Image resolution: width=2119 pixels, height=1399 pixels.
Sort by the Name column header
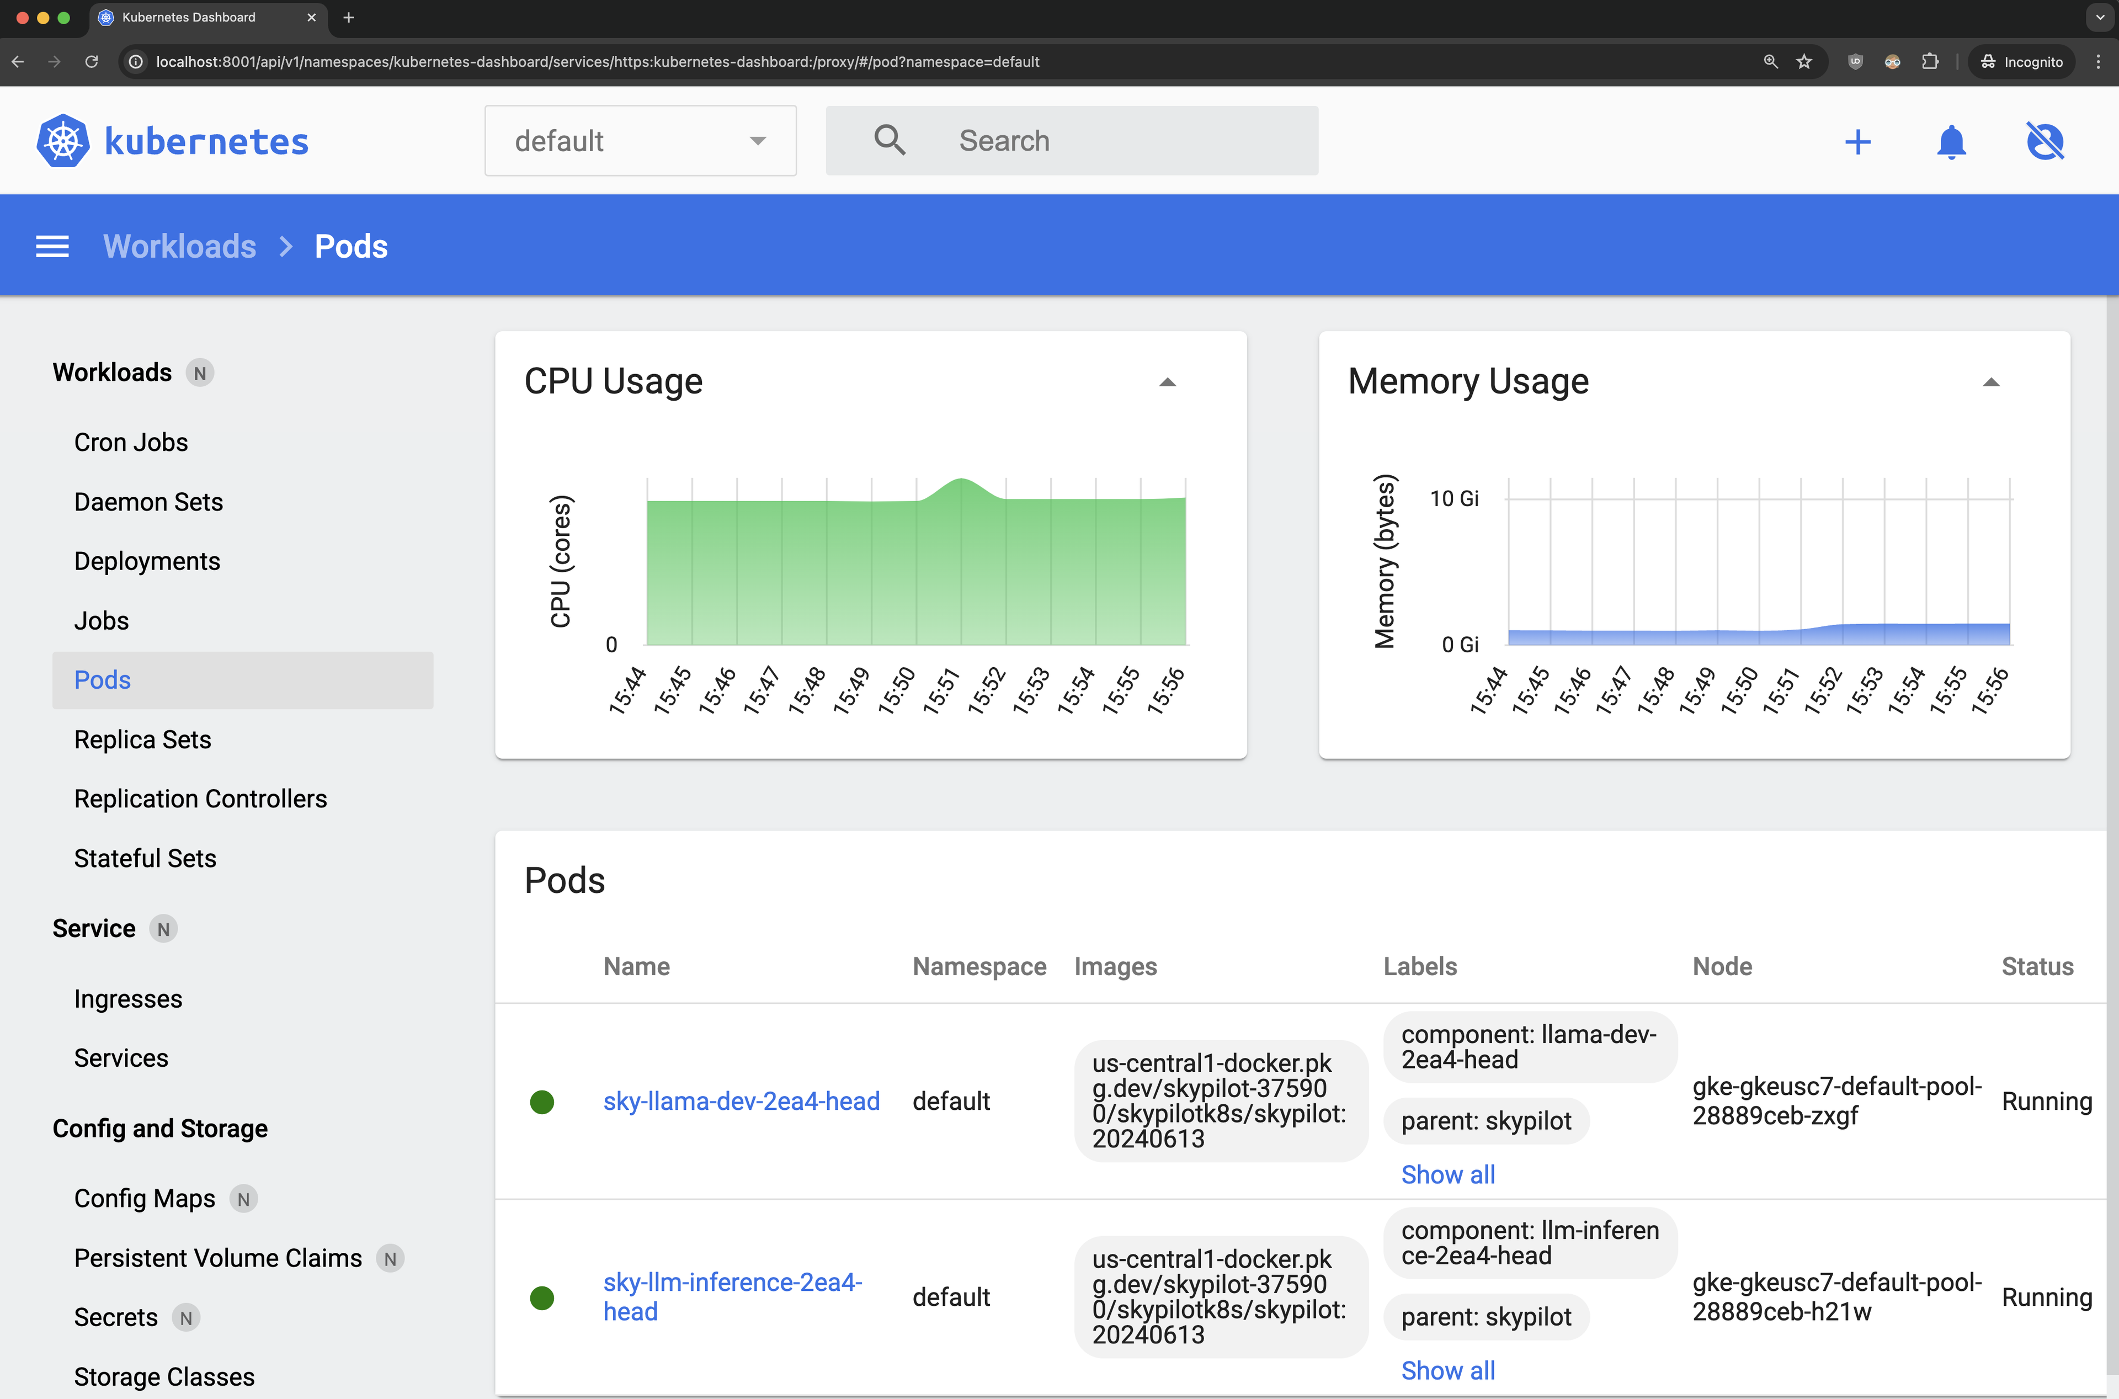pos(636,967)
